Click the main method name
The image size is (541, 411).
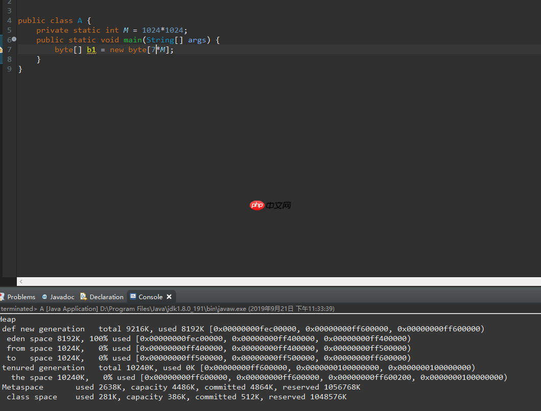133,40
